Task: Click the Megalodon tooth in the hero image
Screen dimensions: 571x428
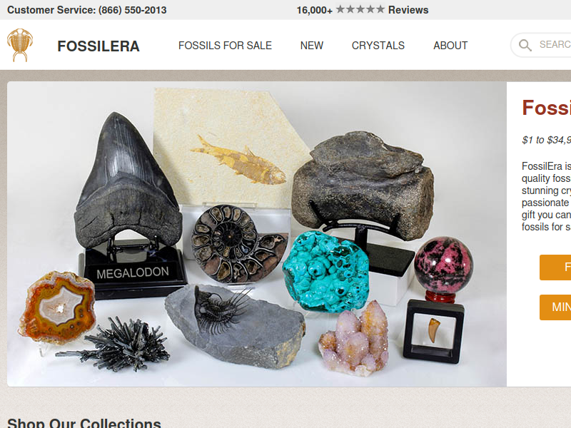Action: point(127,180)
